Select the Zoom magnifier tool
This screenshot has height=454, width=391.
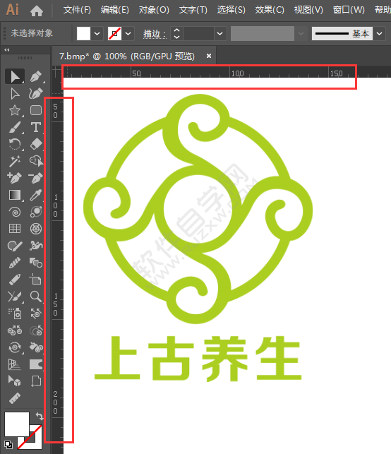36,297
